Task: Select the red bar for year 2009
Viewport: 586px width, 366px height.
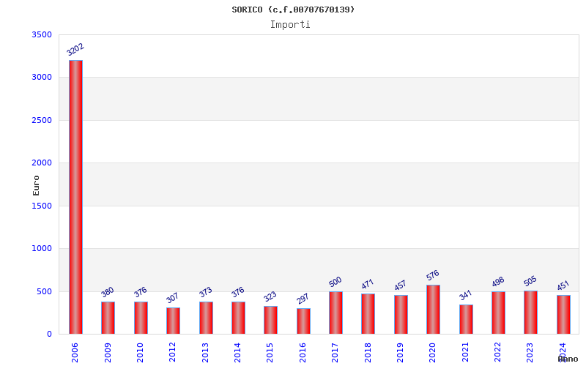Action: click(x=108, y=318)
